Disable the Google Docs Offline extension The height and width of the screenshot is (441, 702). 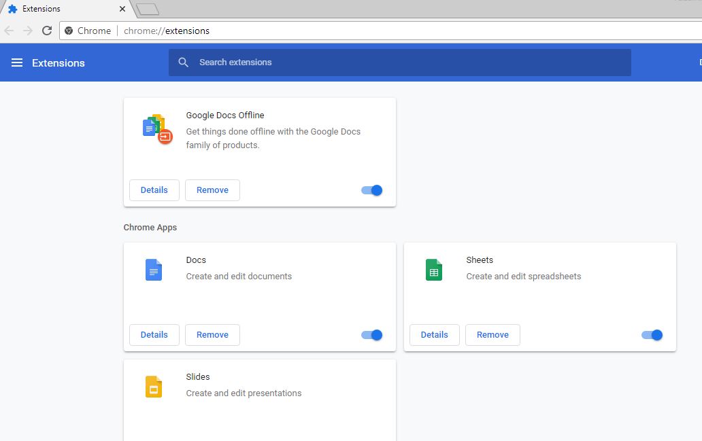(x=371, y=190)
